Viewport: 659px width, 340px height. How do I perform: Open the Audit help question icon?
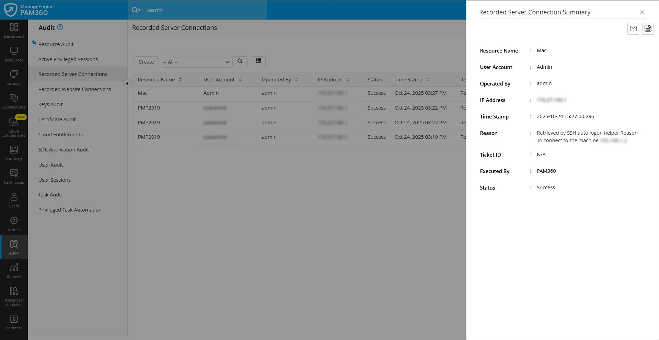coord(60,27)
